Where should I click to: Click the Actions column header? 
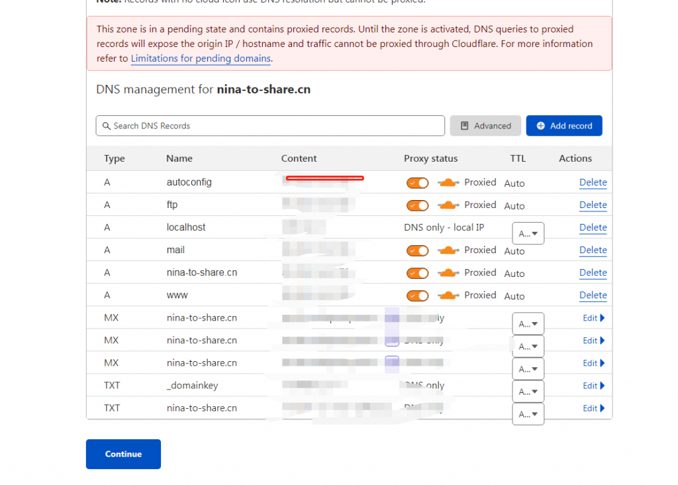point(575,158)
